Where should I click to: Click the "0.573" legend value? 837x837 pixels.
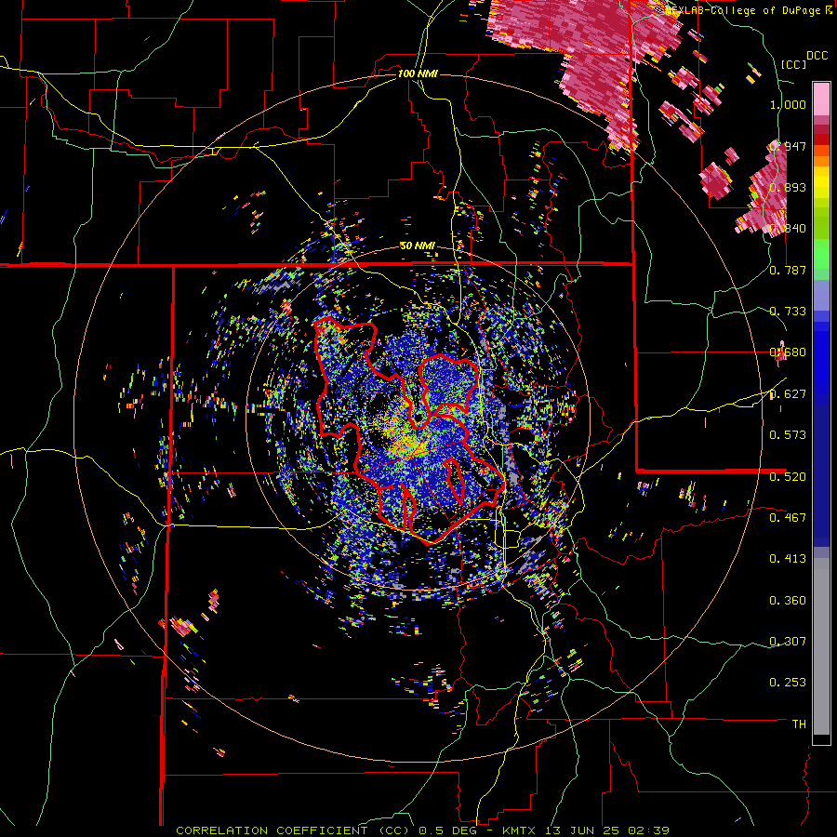point(788,435)
